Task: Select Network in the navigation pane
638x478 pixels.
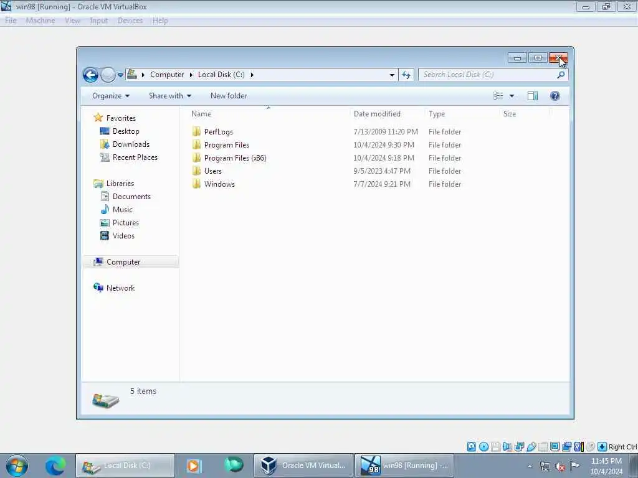Action: [x=120, y=288]
